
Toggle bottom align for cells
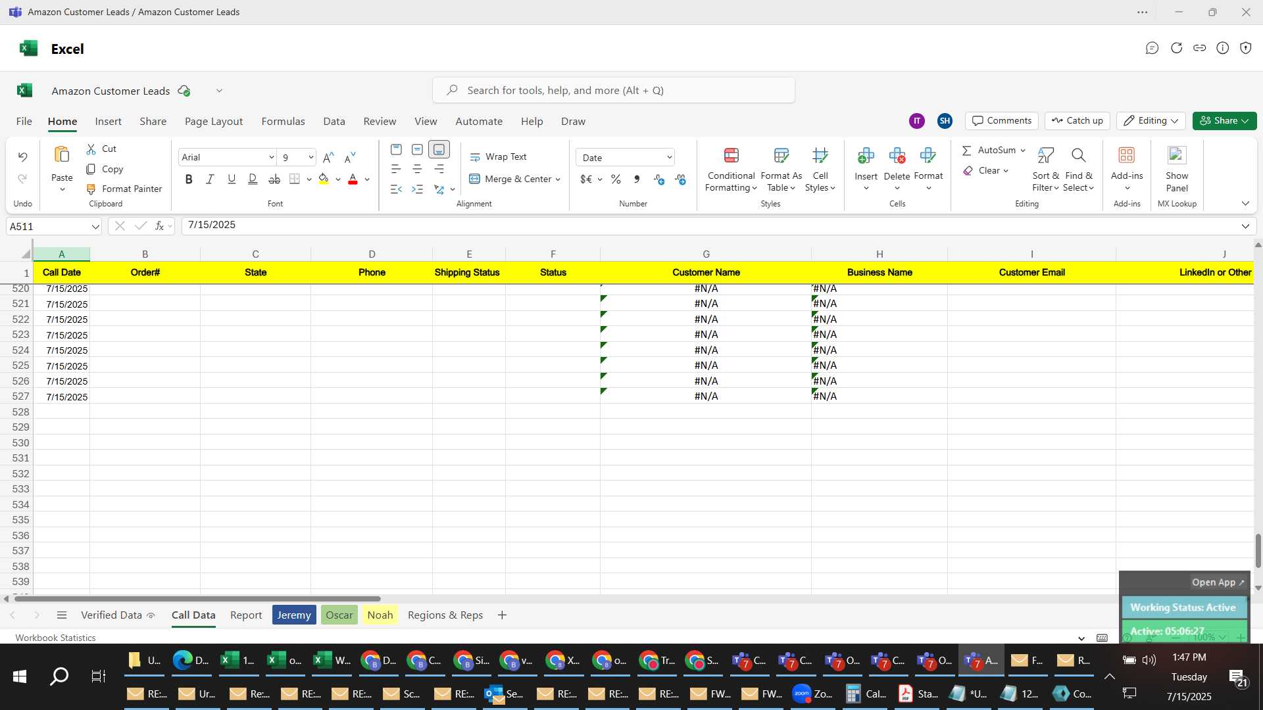pos(439,150)
